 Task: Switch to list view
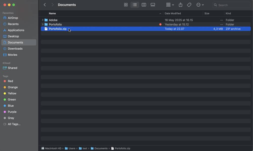pyautogui.click(x=135, y=5)
